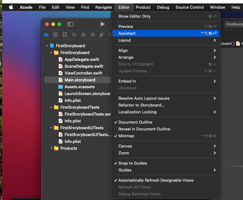243x200 pixels.
Task: Select the FirstSroryboardUITests swift file row
Action: (77, 134)
